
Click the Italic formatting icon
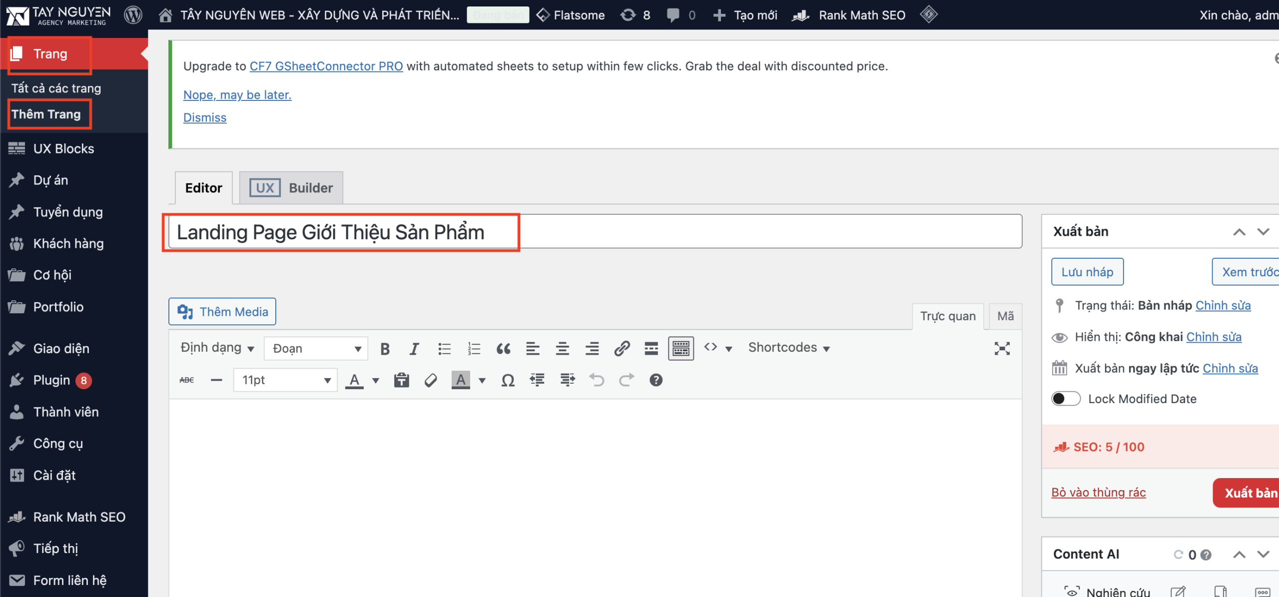click(414, 348)
